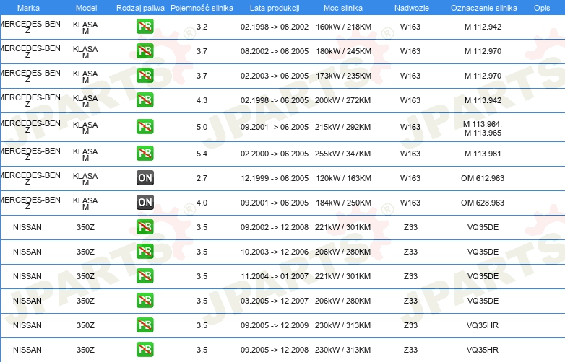565x362 pixels.
Task: Click VQ35HR in the 09.2005 -> 12.2008 row
Action: 483,350
